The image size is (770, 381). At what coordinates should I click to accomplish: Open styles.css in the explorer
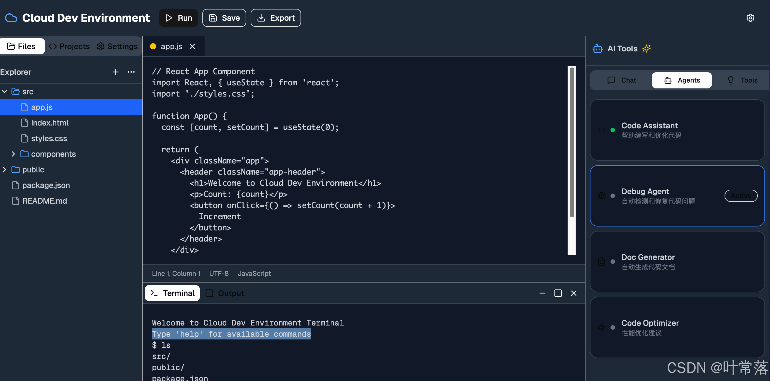tap(71, 138)
